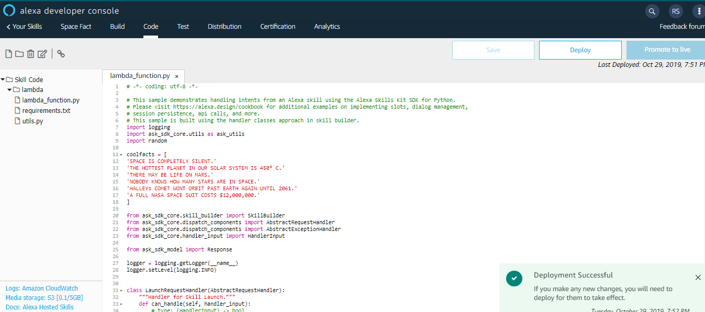
Task: Create a new folder using the folder icon
Action: pyautogui.click(x=19, y=53)
